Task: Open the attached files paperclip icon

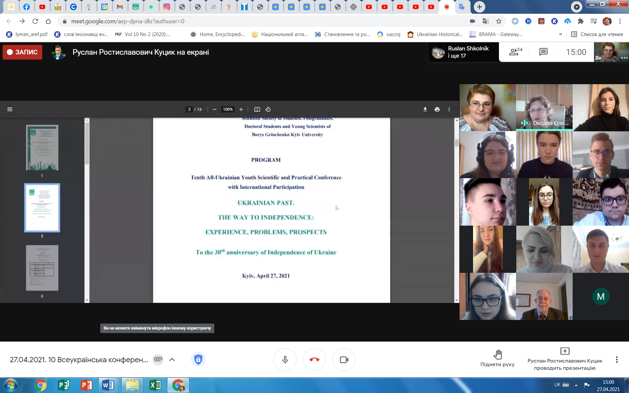Action: click(x=158, y=360)
